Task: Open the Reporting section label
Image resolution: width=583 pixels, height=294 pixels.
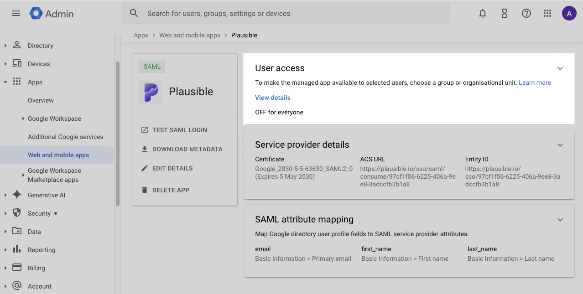Action: point(42,250)
